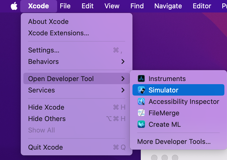Open the Xcode menu in menu bar
Screen dimensions: 227x160
(38, 6)
